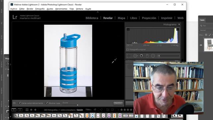The width and height of the screenshot is (213, 120).
Task: Filter by rejected flag icon
Action: coord(101,110)
